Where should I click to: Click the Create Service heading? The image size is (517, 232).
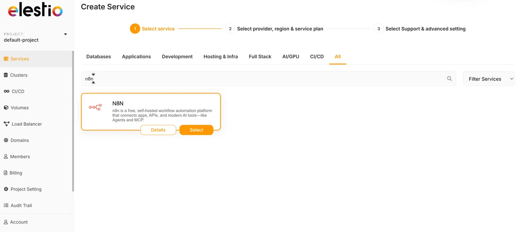coord(108,7)
